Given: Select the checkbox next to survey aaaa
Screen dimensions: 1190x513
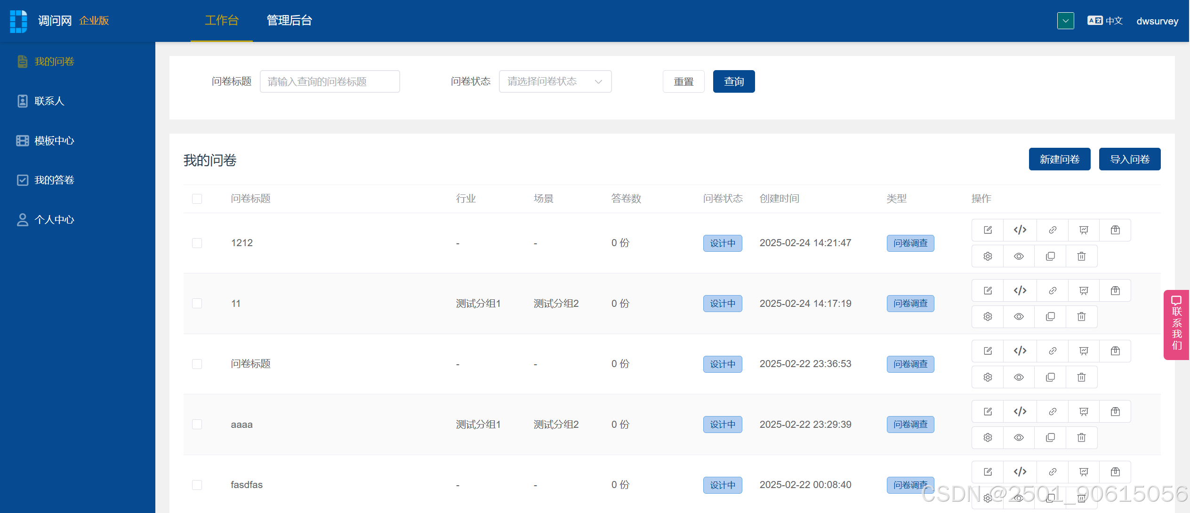Looking at the screenshot, I should (197, 425).
